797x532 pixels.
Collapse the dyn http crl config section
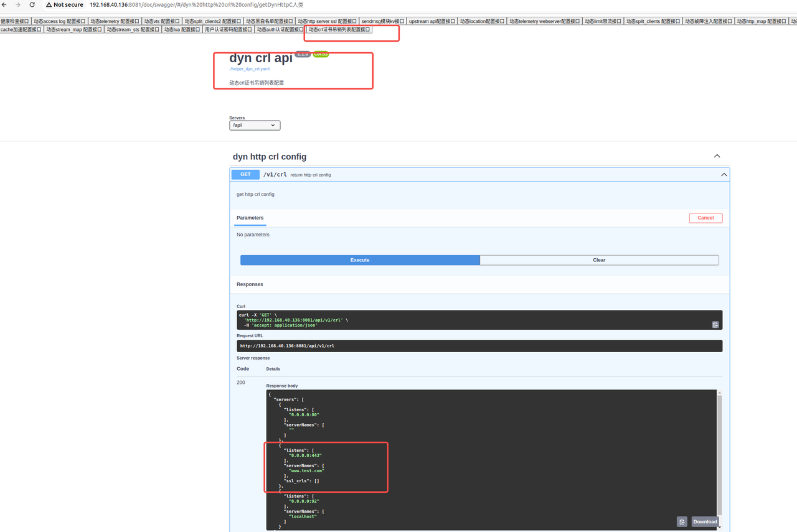[x=717, y=156]
